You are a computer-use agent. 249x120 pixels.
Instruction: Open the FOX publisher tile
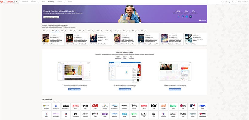click(x=154, y=107)
